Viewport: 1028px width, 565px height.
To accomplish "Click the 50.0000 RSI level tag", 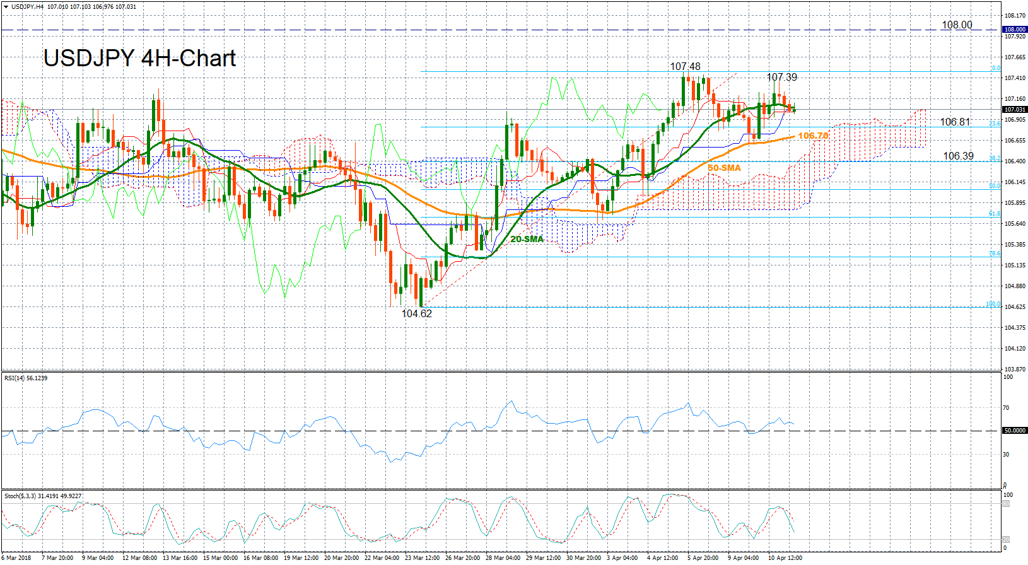I will click(x=1015, y=431).
